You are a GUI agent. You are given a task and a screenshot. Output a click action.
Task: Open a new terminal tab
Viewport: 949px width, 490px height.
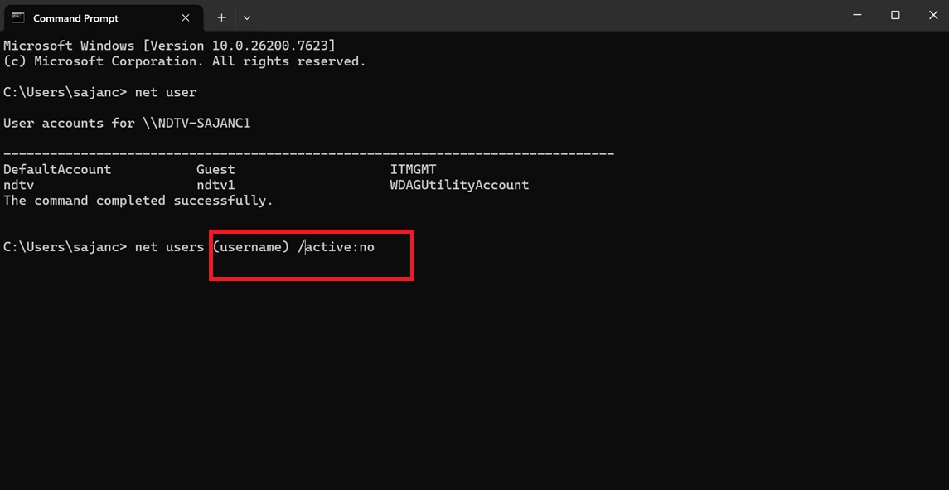click(x=221, y=17)
